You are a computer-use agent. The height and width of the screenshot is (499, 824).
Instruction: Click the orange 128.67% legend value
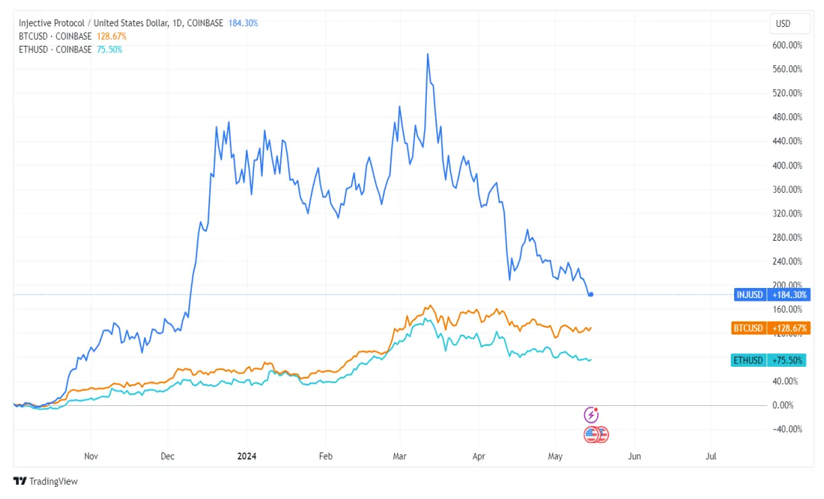111,36
